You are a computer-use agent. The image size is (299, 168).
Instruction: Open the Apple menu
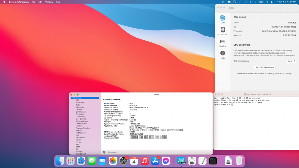tap(4, 2)
